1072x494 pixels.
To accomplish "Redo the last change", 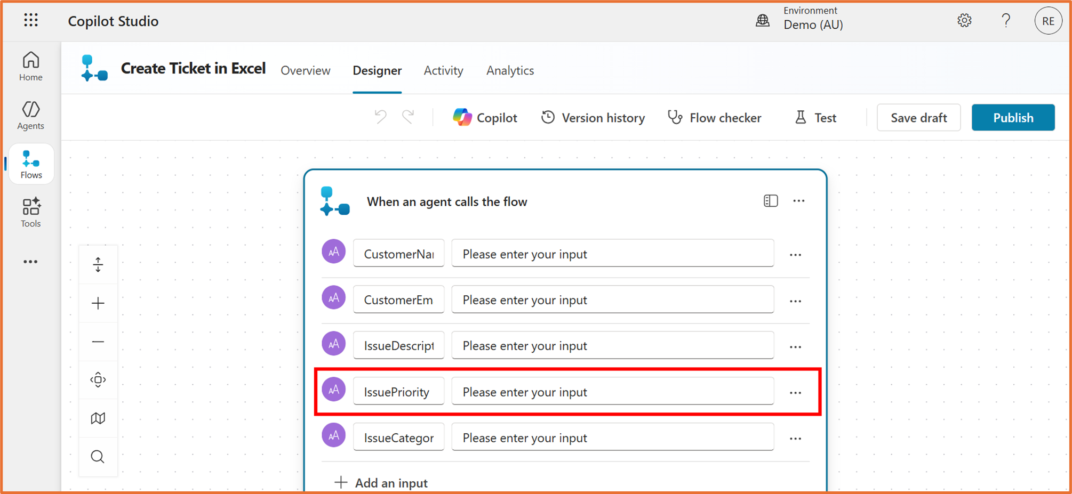I will tap(408, 117).
